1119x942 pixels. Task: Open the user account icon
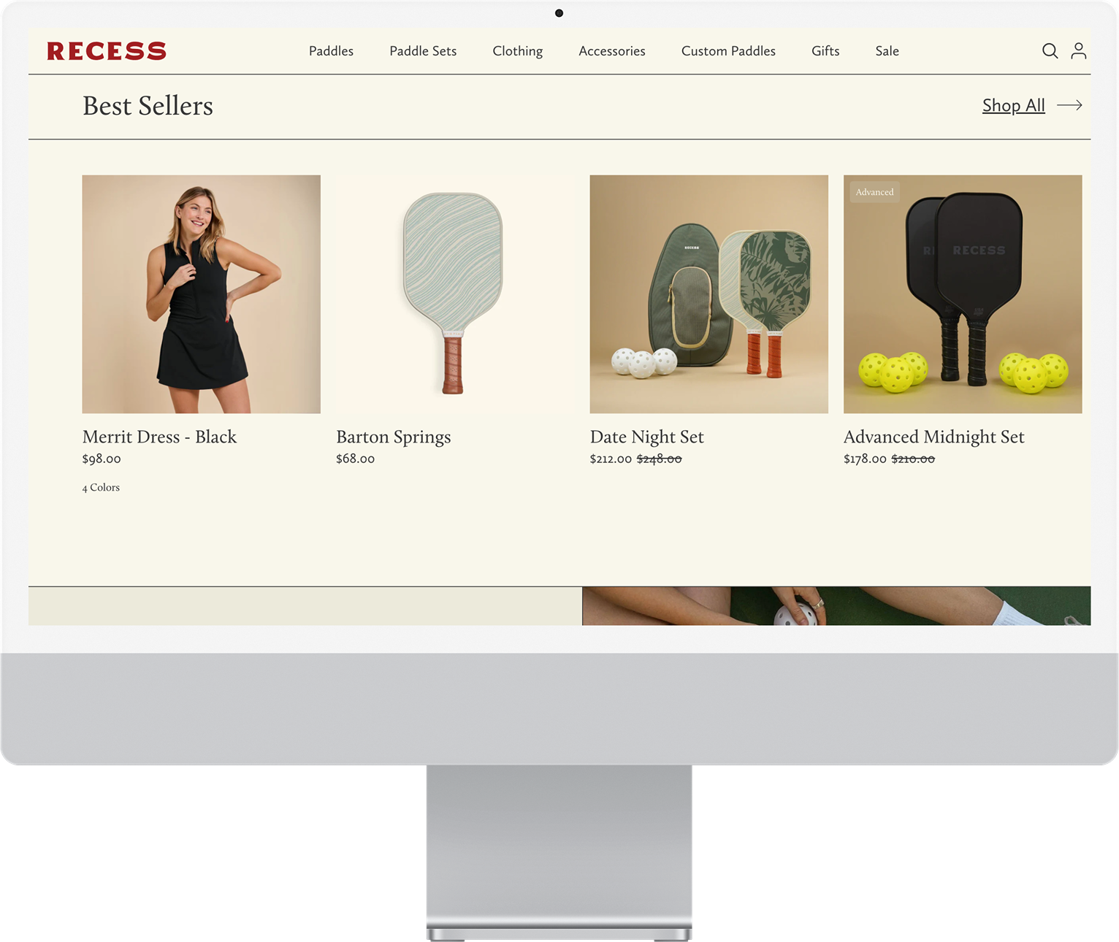tap(1078, 51)
